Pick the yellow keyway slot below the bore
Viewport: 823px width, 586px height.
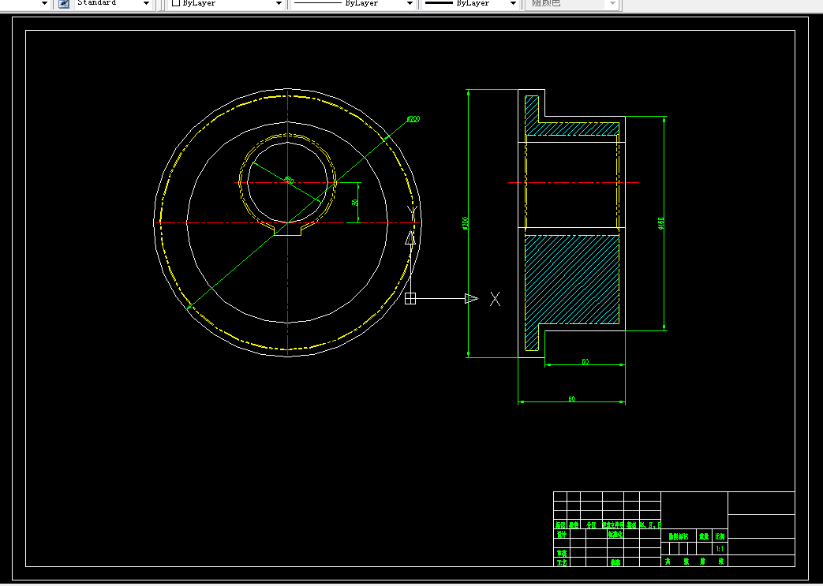coord(288,230)
